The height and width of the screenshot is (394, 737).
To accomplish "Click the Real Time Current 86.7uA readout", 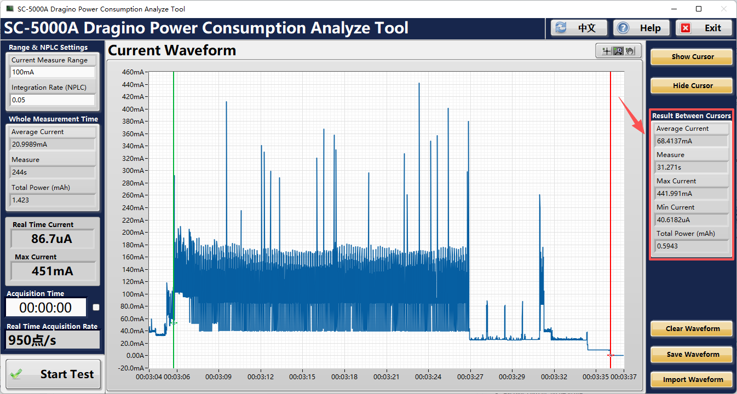I will click(x=53, y=239).
